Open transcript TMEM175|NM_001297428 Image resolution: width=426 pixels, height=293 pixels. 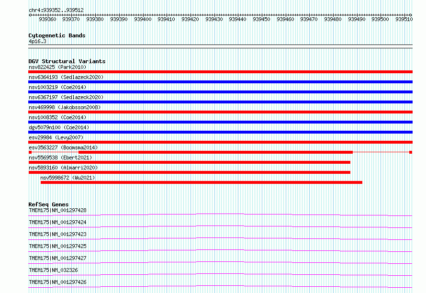click(57, 210)
